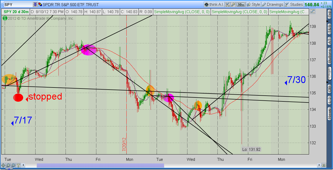This screenshot has width=333, height=170.
Task: Click the D: 8/10/12 7:30 PM field
Action: coord(47,12)
